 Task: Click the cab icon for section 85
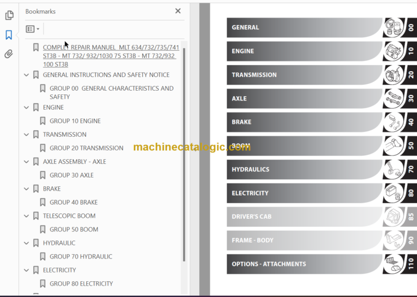(394, 217)
